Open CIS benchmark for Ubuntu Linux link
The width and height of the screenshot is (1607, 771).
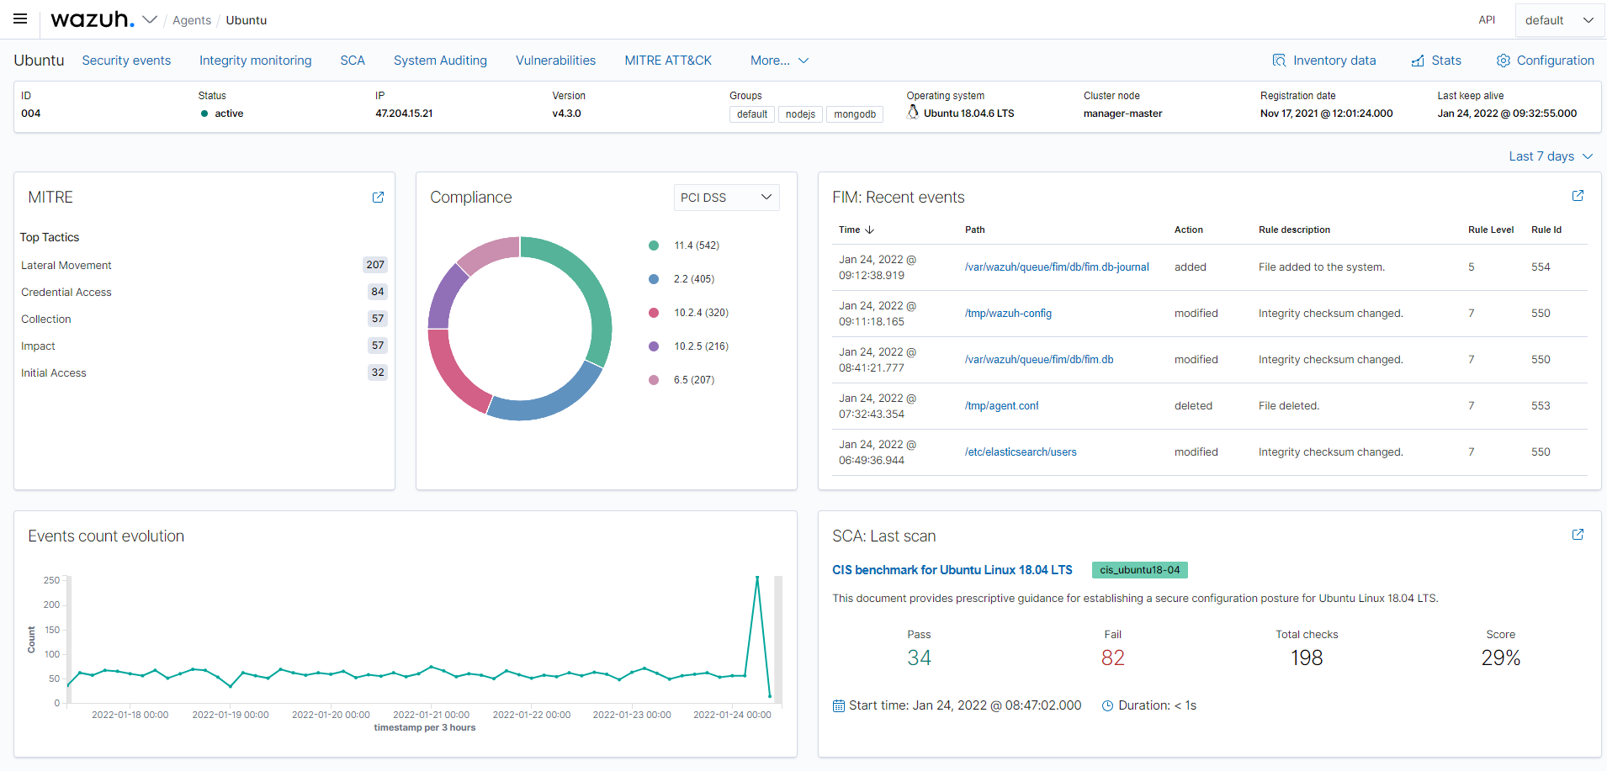coord(952,570)
